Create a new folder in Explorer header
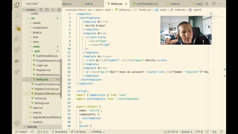The height and width of the screenshot is (134, 238). [47, 10]
